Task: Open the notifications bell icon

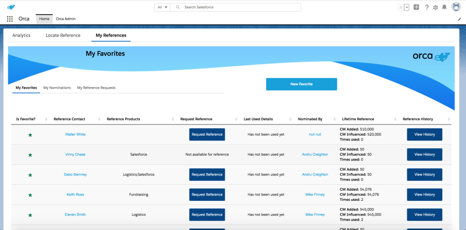Action: point(444,7)
